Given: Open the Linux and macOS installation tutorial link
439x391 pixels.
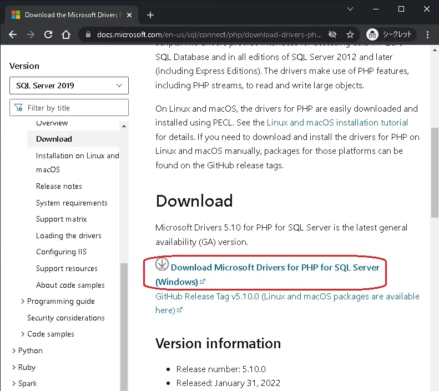Looking at the screenshot, I should 337,123.
